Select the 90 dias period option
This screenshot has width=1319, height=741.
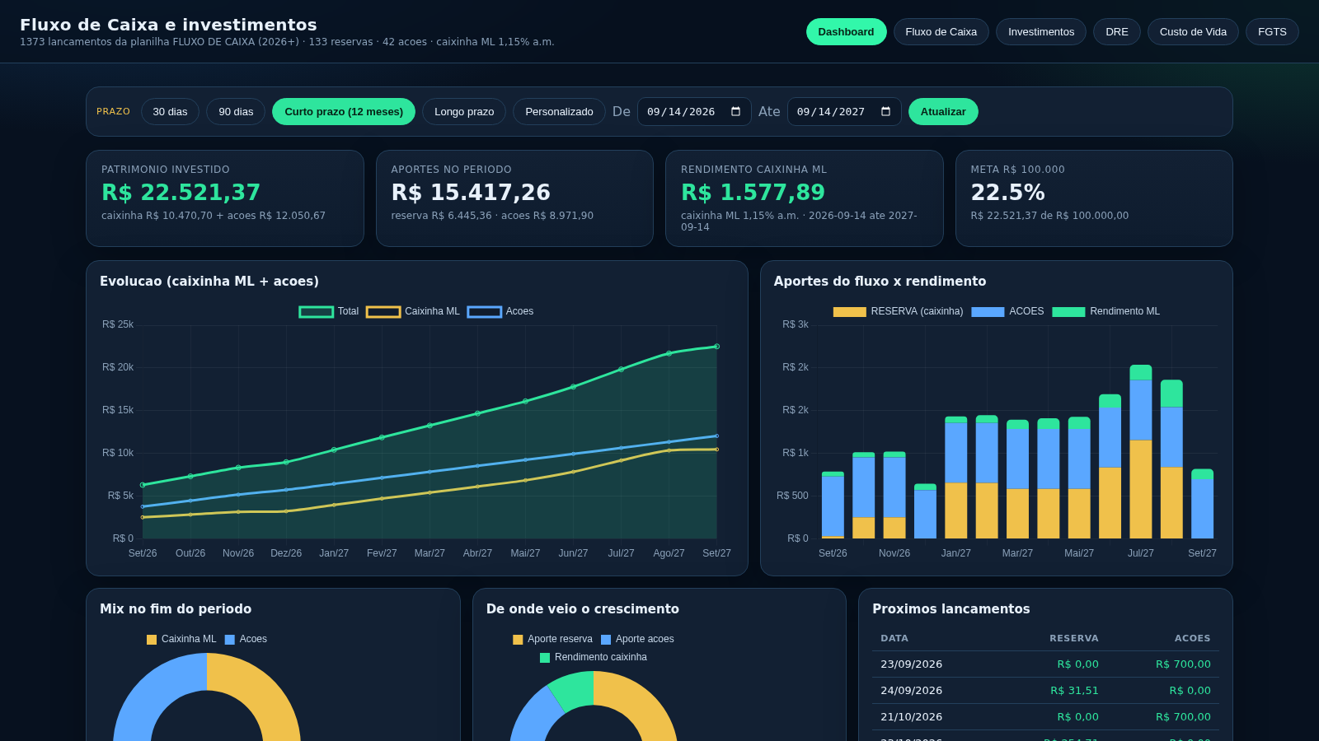[236, 112]
